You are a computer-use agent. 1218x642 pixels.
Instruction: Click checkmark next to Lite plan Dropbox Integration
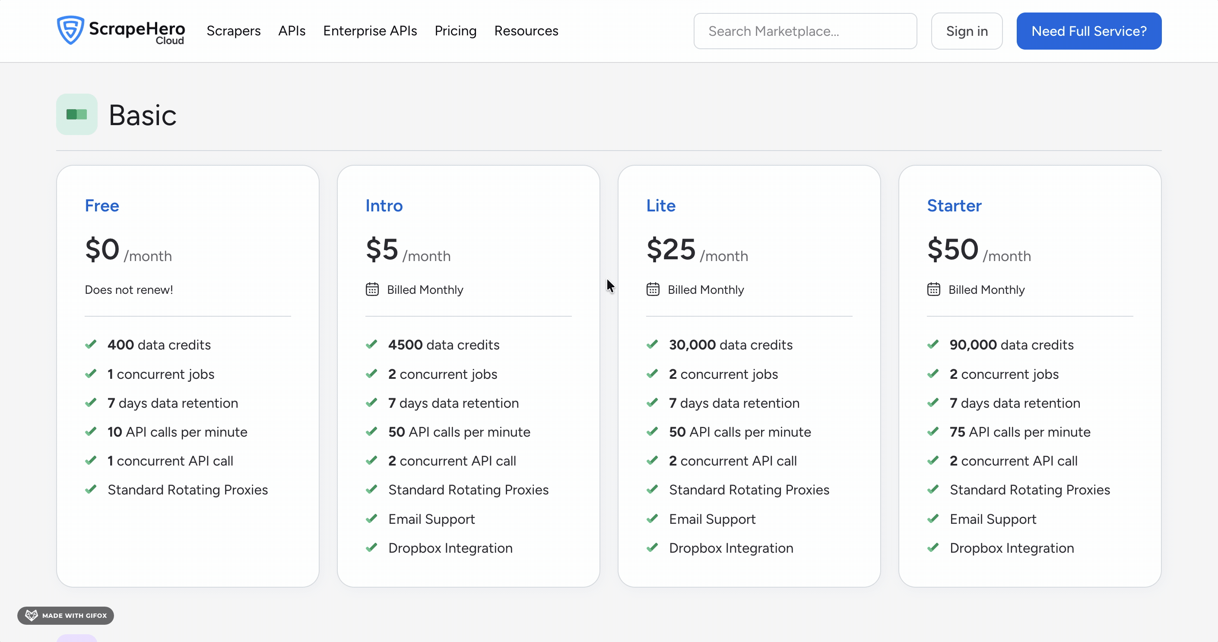pos(653,548)
